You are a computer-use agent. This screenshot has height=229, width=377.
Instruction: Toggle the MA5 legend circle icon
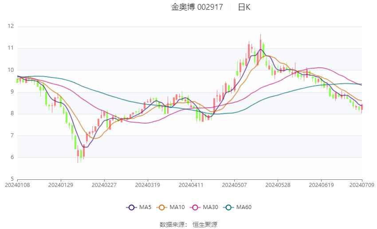pyautogui.click(x=131, y=207)
